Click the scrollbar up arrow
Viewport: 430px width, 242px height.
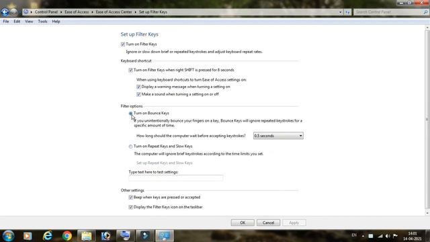[x=427, y=28]
